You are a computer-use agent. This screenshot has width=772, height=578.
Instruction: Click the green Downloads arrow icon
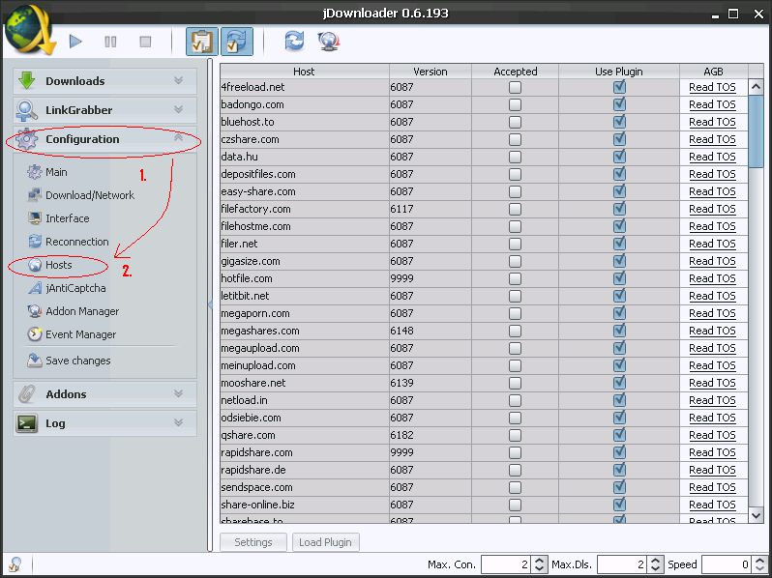tap(26, 80)
